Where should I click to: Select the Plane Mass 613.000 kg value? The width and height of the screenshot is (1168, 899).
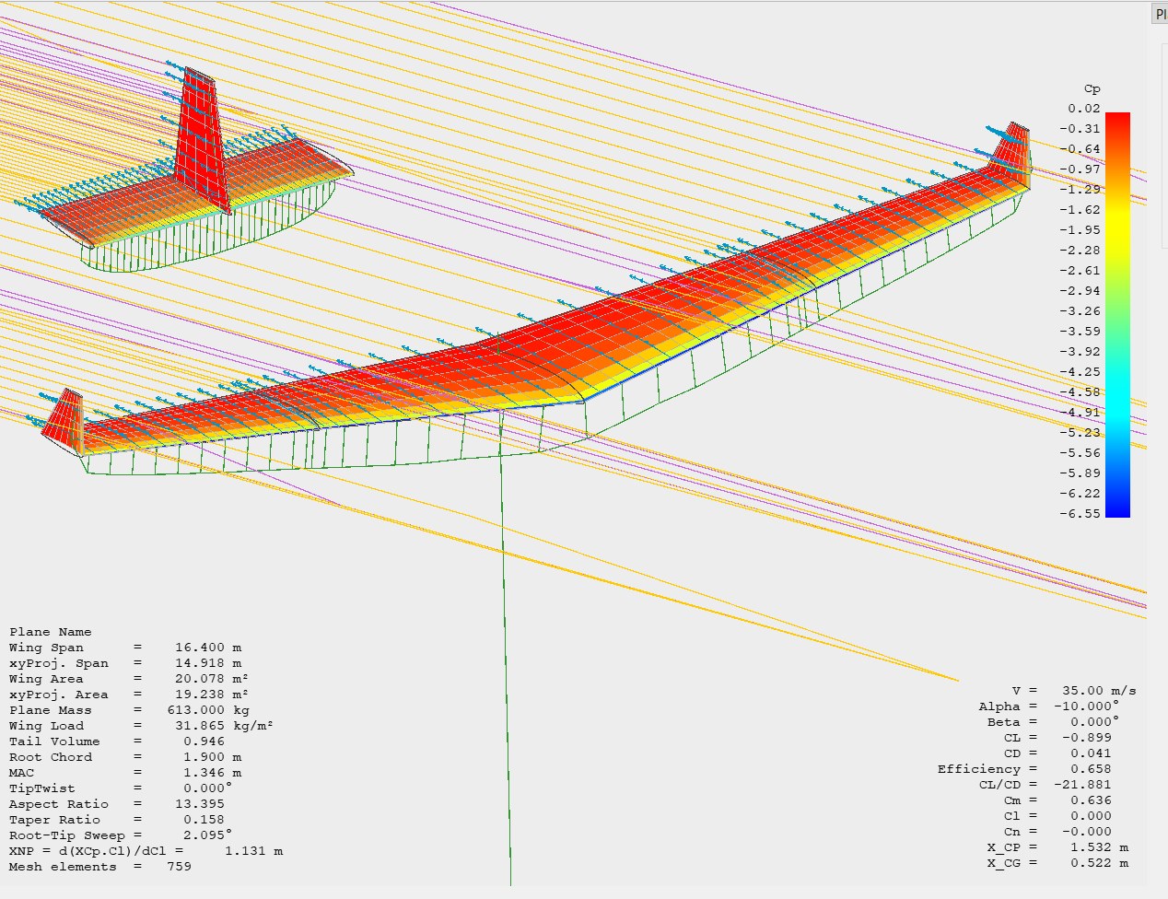click(208, 710)
